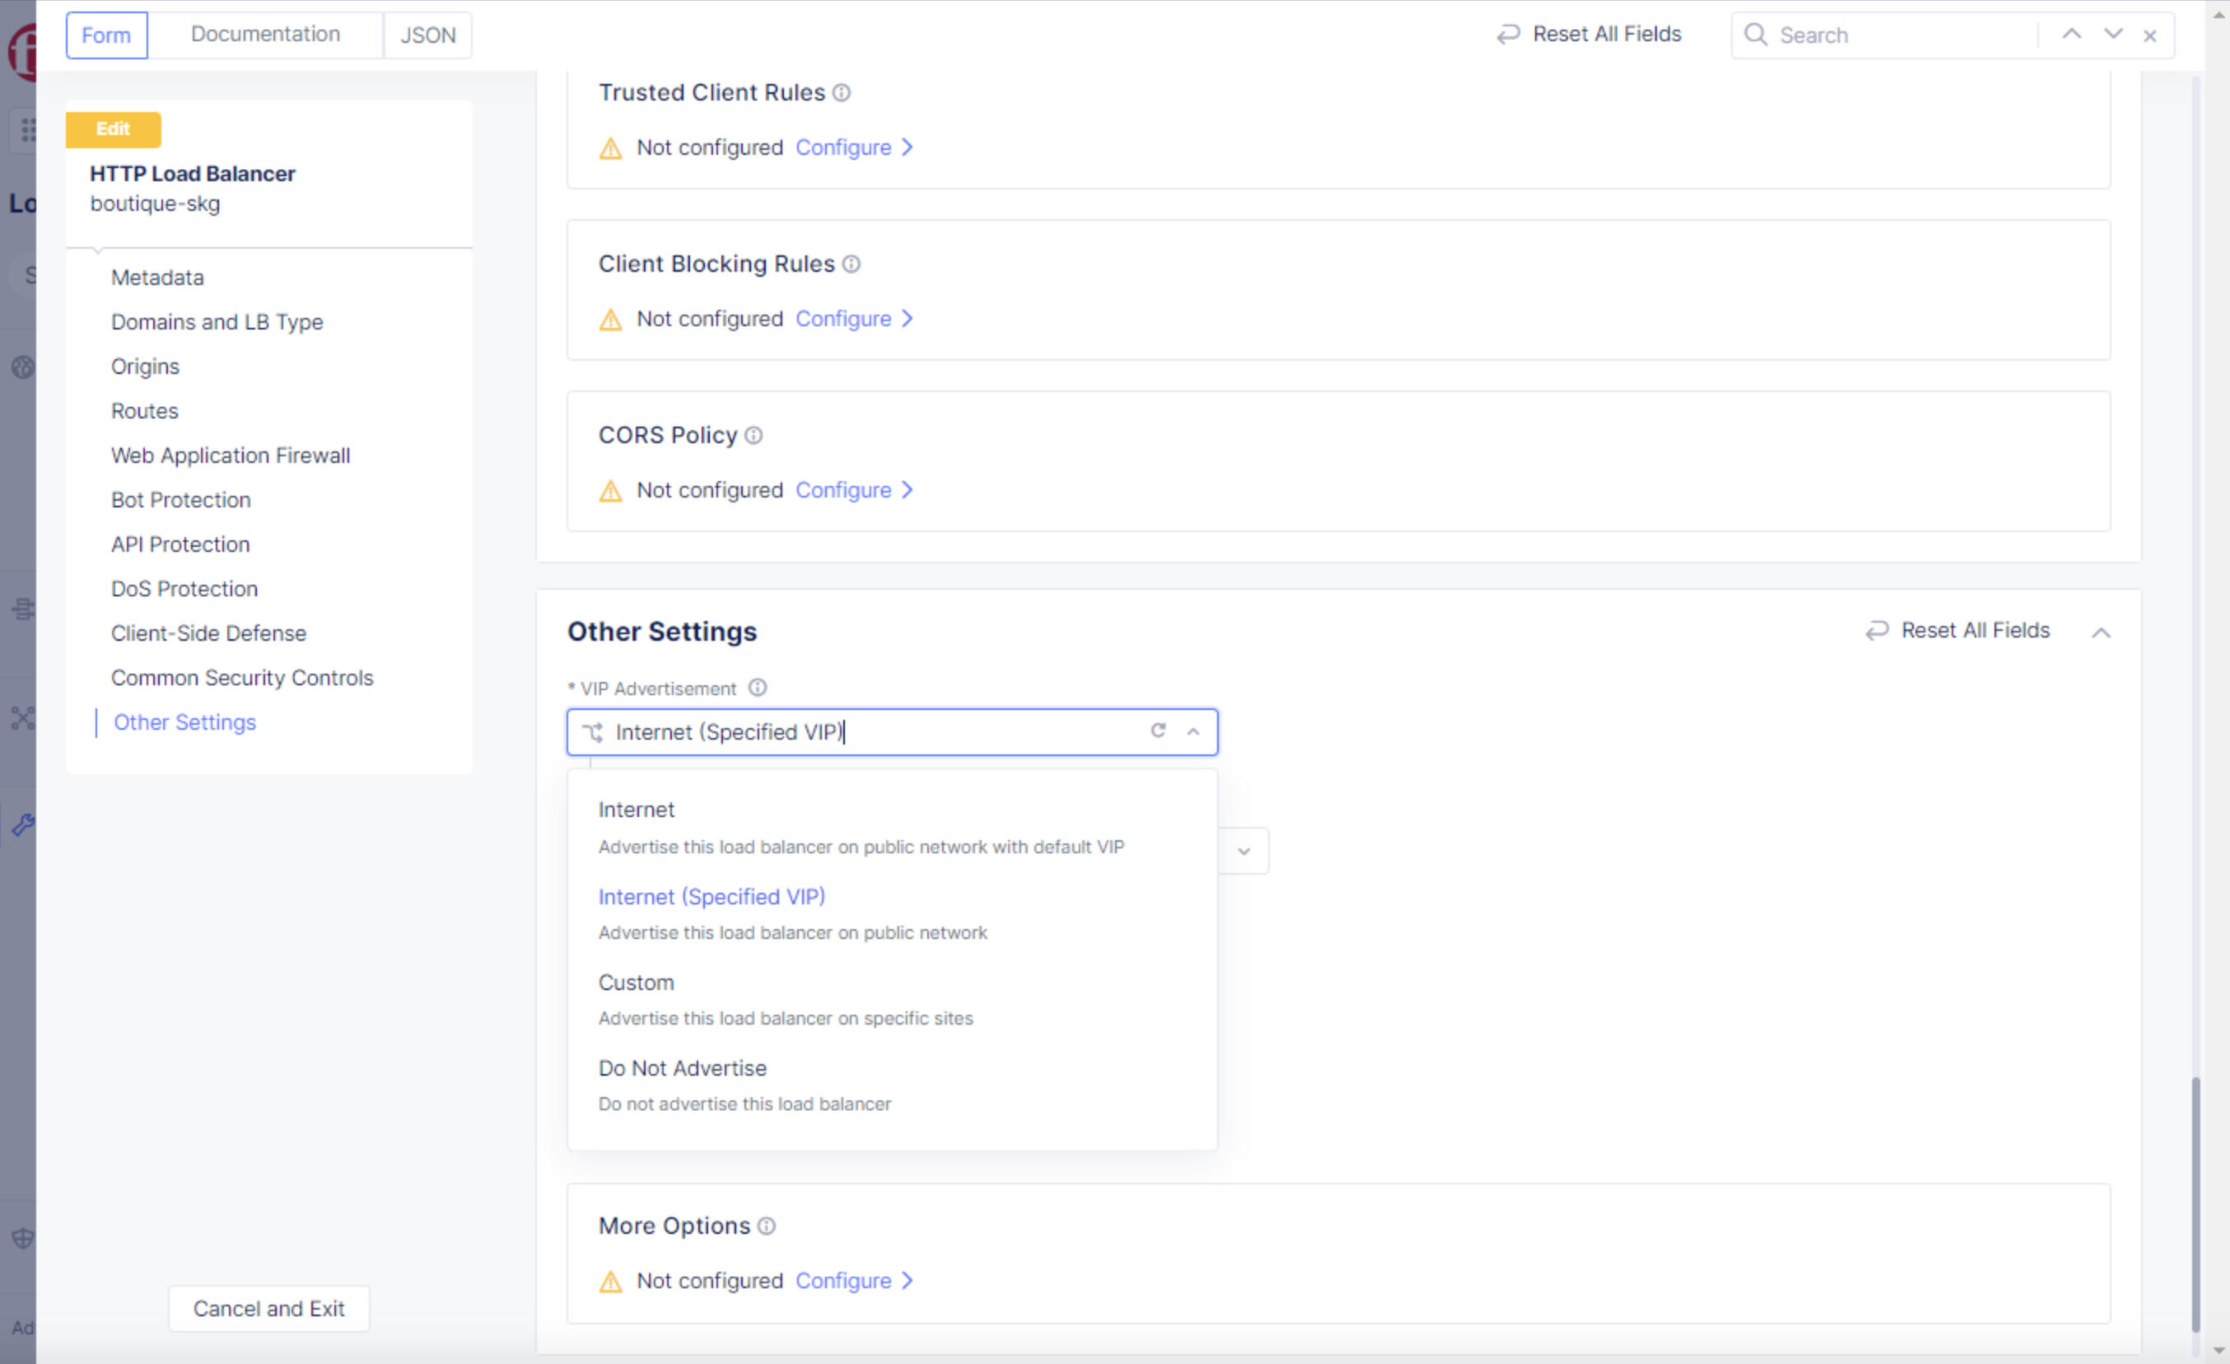Switch to the JSON tab
2230x1364 pixels.
coord(427,35)
